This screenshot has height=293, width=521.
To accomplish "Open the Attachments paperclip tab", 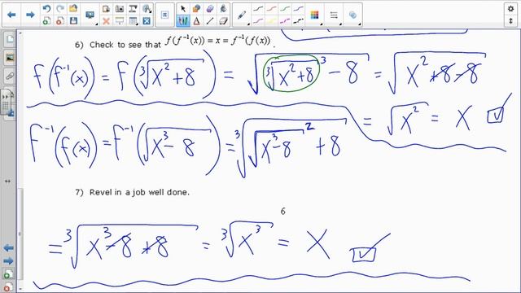I will pos(10,77).
